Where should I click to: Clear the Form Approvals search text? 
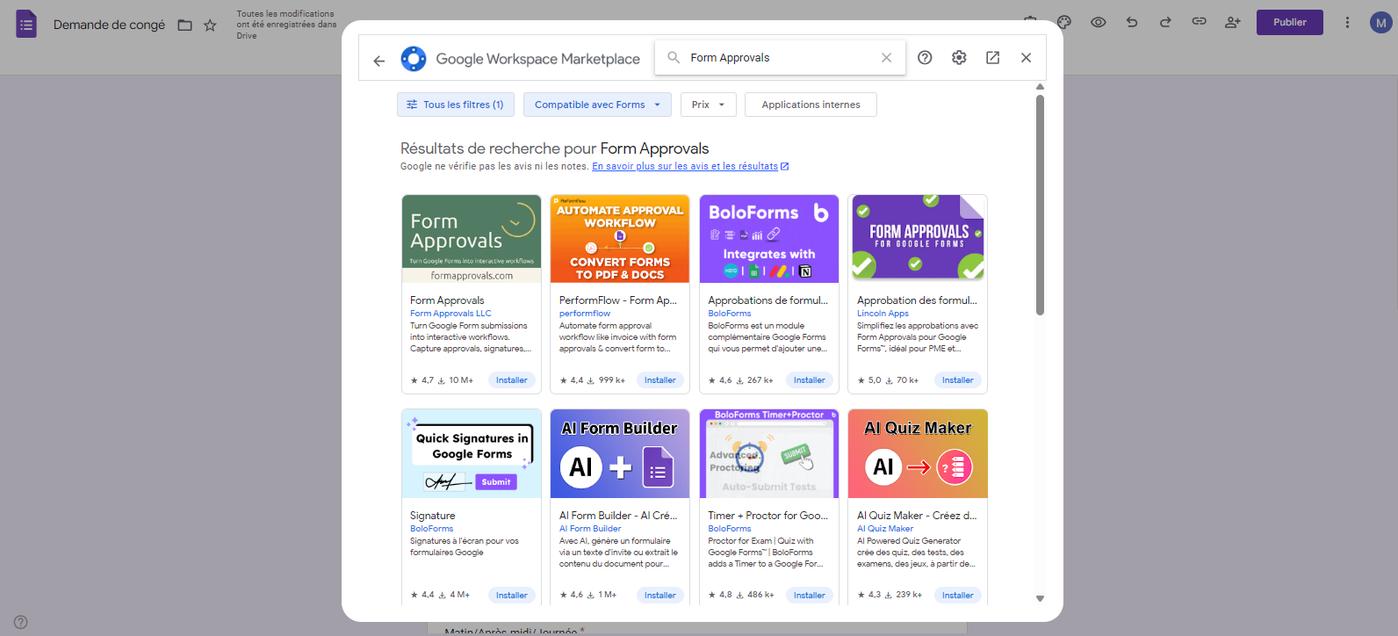click(x=886, y=58)
